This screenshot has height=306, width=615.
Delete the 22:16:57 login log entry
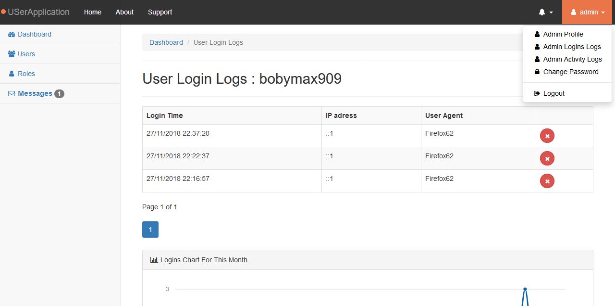coord(547,181)
